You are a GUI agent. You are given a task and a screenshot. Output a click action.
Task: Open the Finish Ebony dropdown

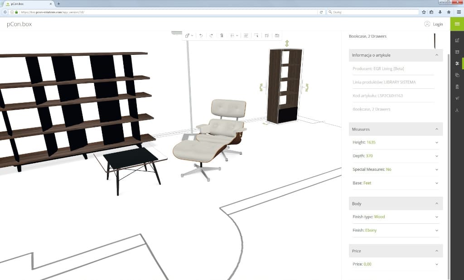[x=437, y=230]
